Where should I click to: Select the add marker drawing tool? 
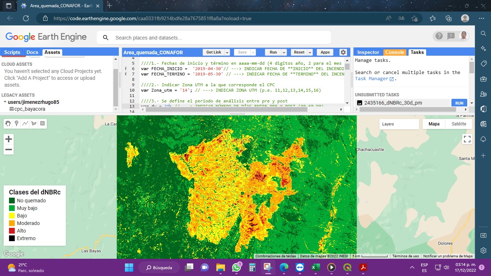(x=17, y=124)
